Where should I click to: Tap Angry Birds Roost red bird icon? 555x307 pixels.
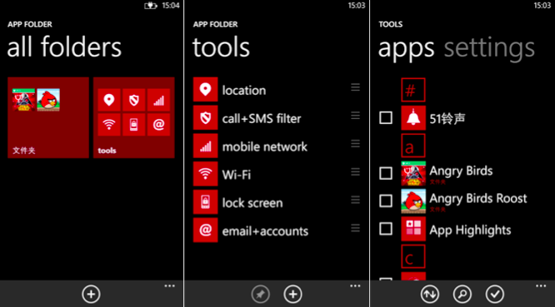tap(413, 201)
